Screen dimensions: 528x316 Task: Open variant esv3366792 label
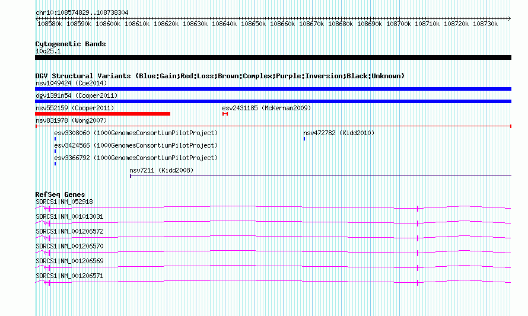click(136, 158)
